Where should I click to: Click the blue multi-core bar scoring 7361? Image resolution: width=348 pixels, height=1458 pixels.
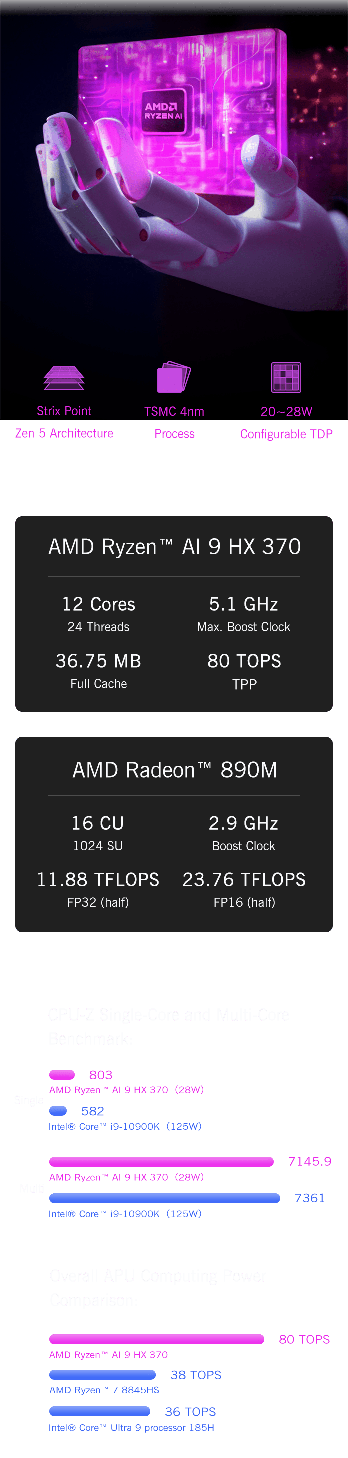164,1198
